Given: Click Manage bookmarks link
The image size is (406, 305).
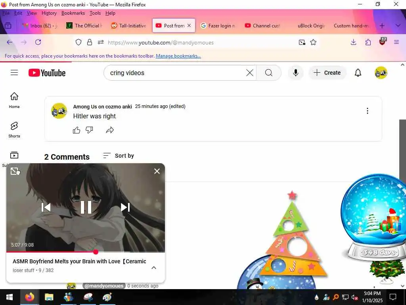Looking at the screenshot, I should point(178,56).
